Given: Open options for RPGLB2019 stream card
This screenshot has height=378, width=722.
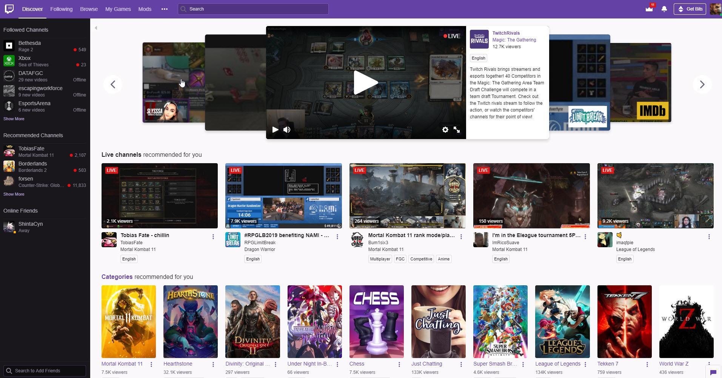Looking at the screenshot, I should pos(337,237).
